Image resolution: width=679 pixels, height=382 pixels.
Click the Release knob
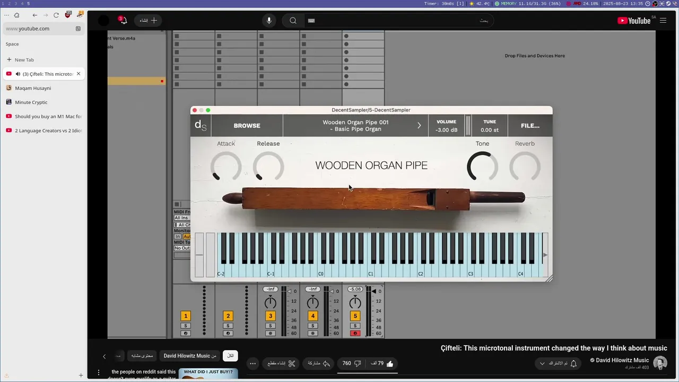pyautogui.click(x=268, y=167)
